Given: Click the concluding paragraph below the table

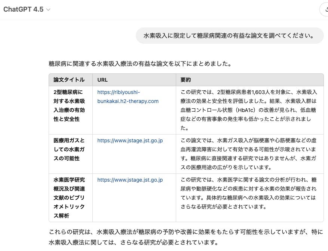Looking at the screenshot, I should click(x=186, y=237).
